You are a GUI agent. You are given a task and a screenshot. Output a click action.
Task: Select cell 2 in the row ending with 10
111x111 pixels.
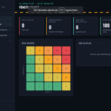(31, 77)
